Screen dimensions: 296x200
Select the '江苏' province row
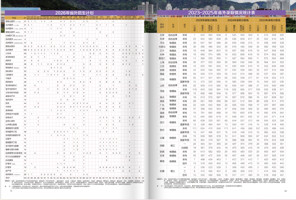pos(162,66)
